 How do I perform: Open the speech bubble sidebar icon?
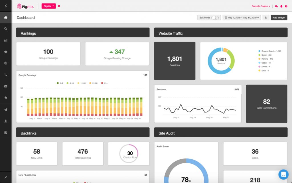click(x=6, y=52)
